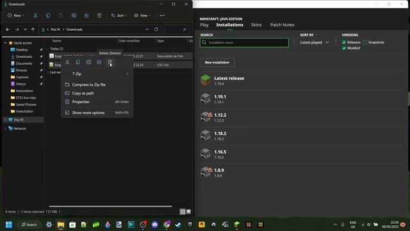Open the Latest release installation block icon
This screenshot has height=231, width=410.
pyautogui.click(x=206, y=80)
